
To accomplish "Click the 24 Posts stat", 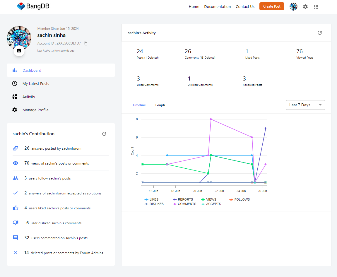I will point(148,54).
